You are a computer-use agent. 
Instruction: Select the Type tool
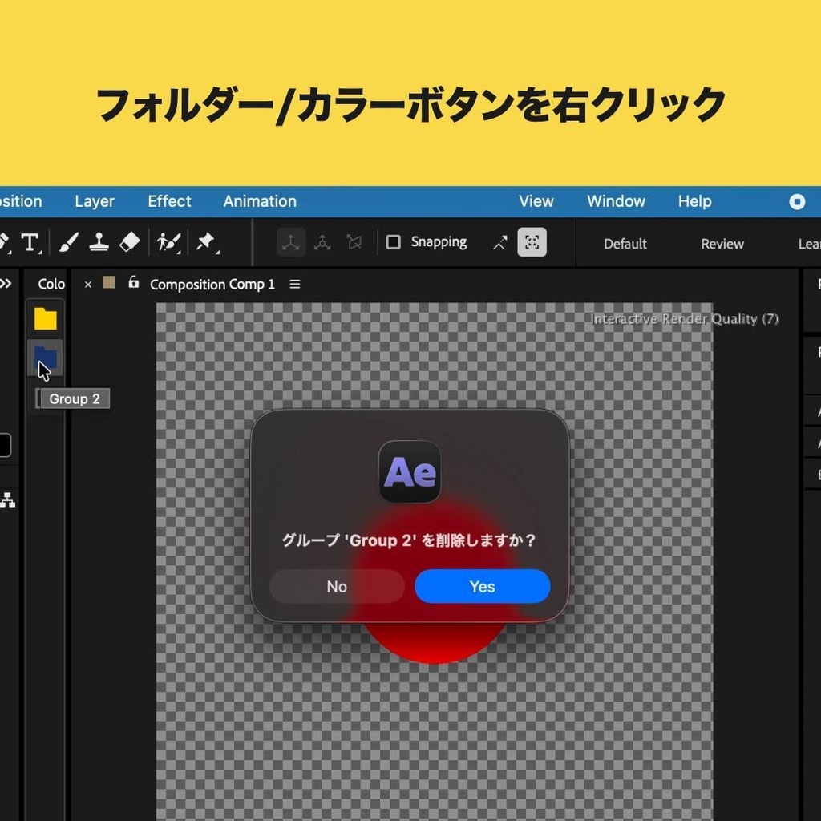30,242
